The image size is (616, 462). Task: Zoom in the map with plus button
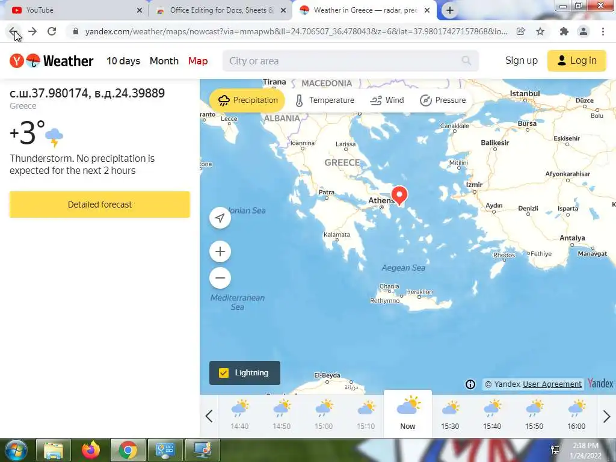pyautogui.click(x=220, y=251)
